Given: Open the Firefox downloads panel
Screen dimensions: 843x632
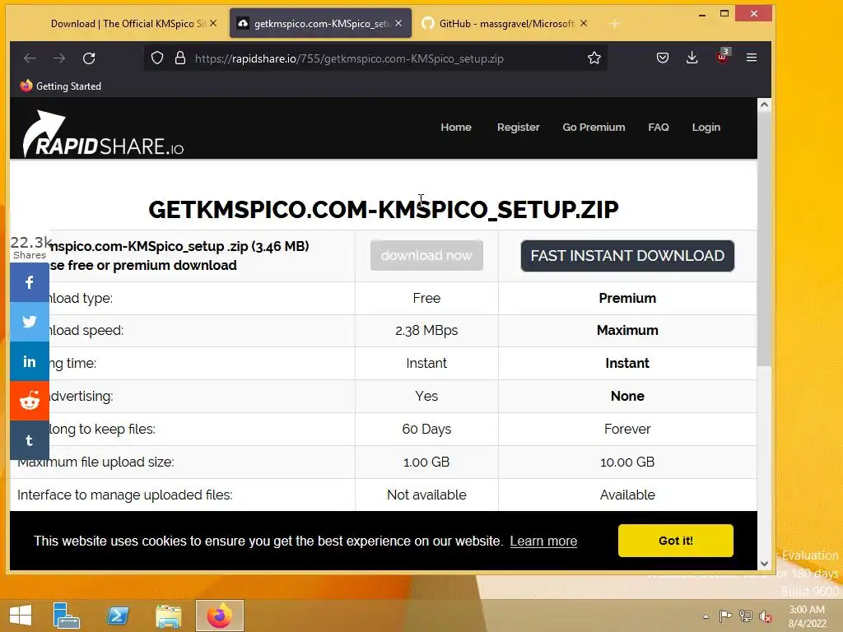Looking at the screenshot, I should tap(692, 58).
